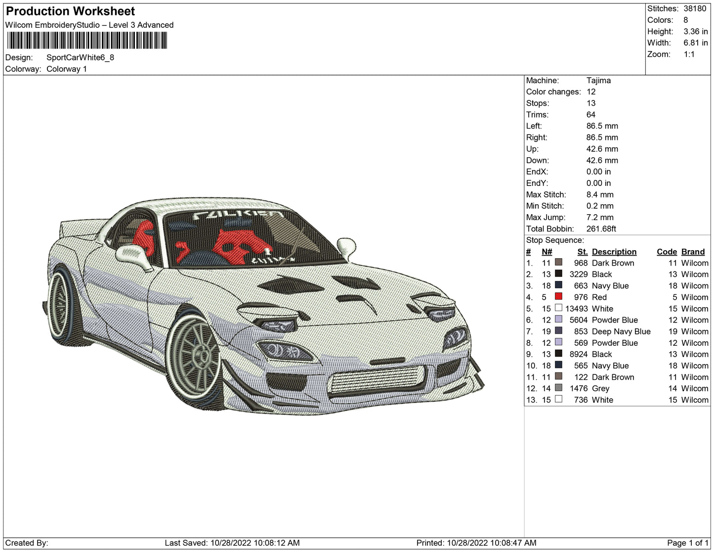Screen dimensions: 714x550
Task: Click the N# column header
Action: click(546, 252)
